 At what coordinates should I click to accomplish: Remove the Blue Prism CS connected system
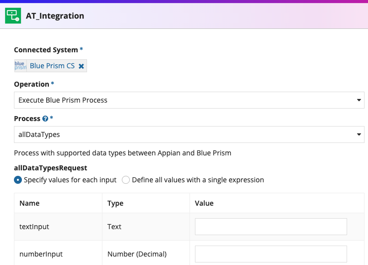(81, 66)
